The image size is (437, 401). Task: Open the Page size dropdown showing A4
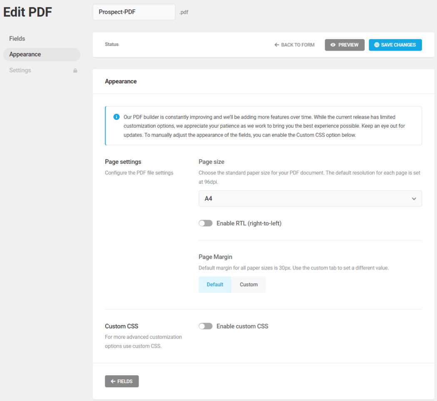[x=310, y=198]
